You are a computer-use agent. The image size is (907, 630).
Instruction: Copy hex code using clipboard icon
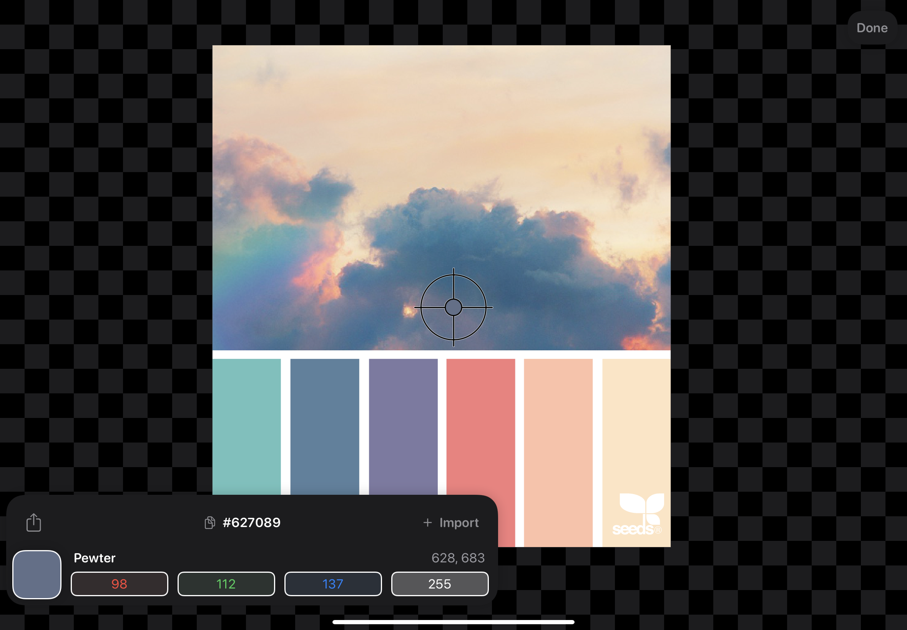point(210,522)
